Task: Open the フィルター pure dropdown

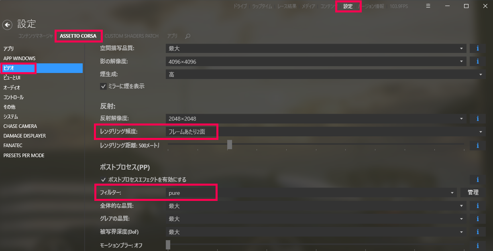Action: pos(311,192)
